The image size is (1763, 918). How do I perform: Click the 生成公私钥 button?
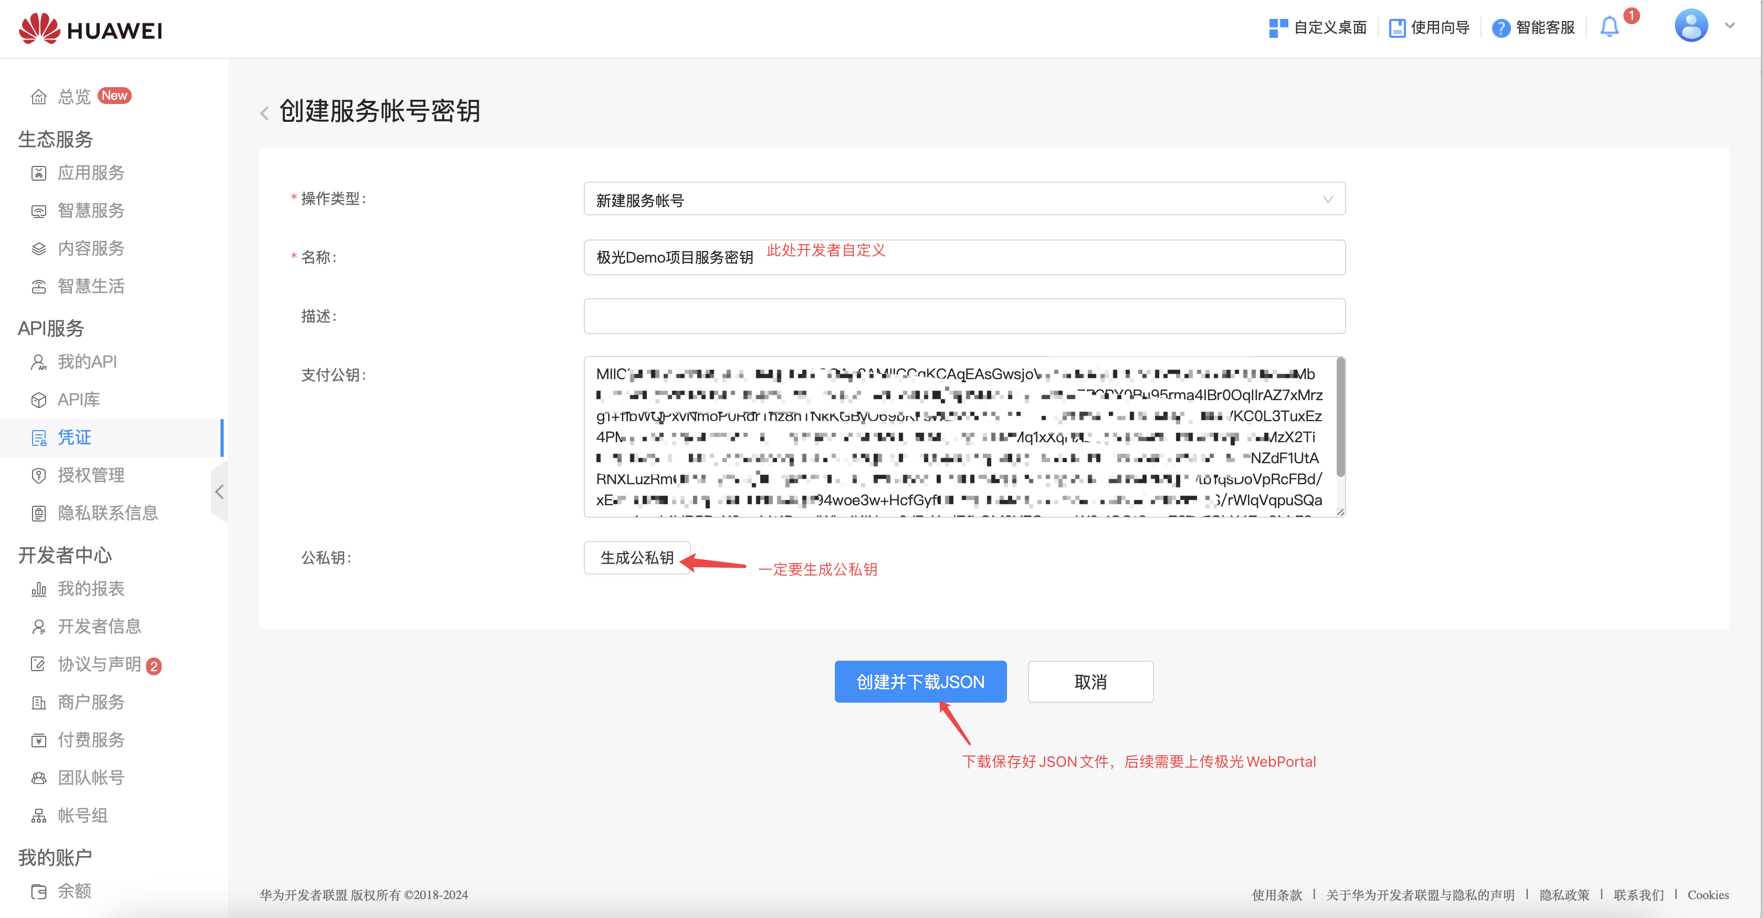click(x=636, y=558)
